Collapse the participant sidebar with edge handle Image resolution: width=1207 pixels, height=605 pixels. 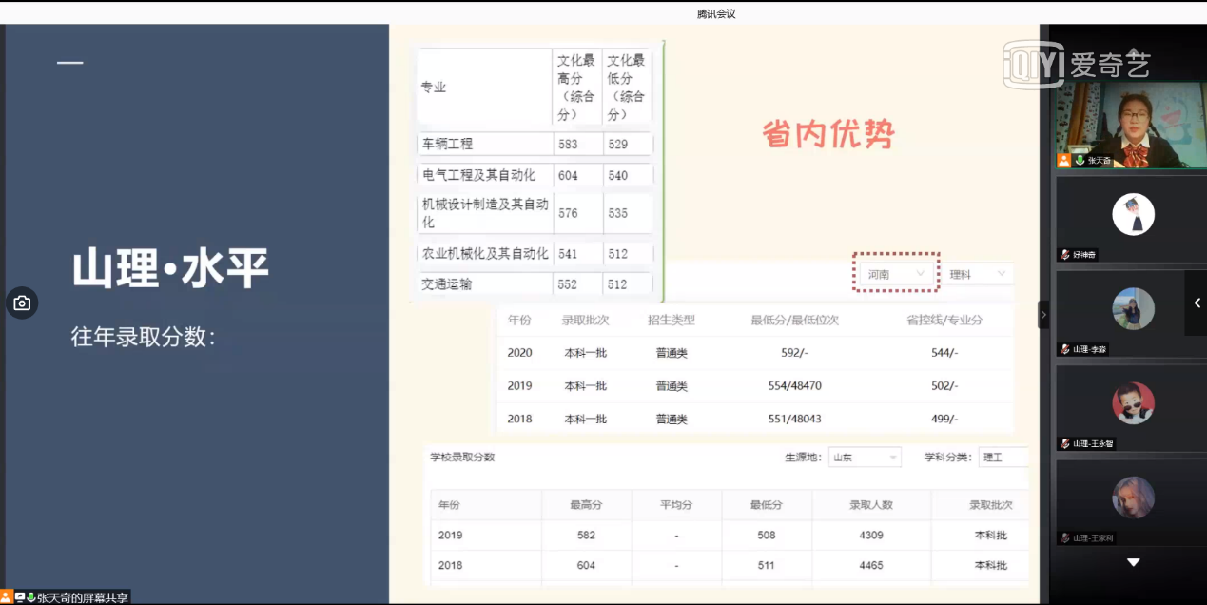click(1043, 314)
